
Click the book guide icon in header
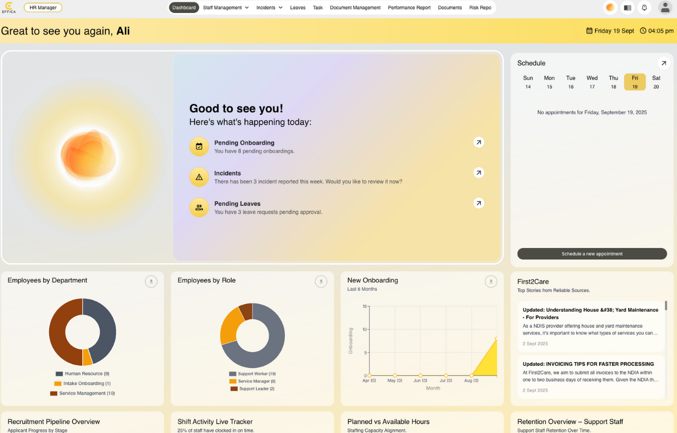(627, 8)
